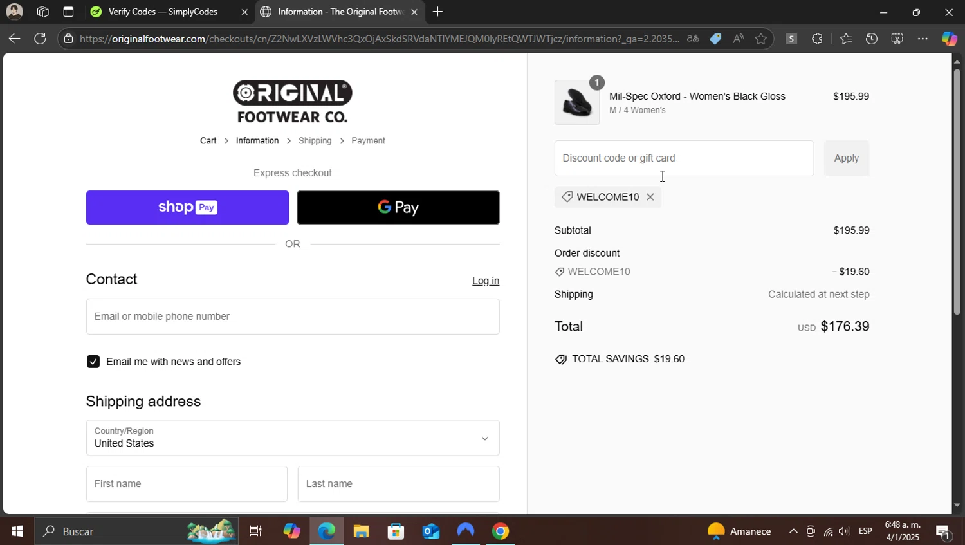Open the volume control in the tray
Screen dimensions: 965x545
[844, 531]
